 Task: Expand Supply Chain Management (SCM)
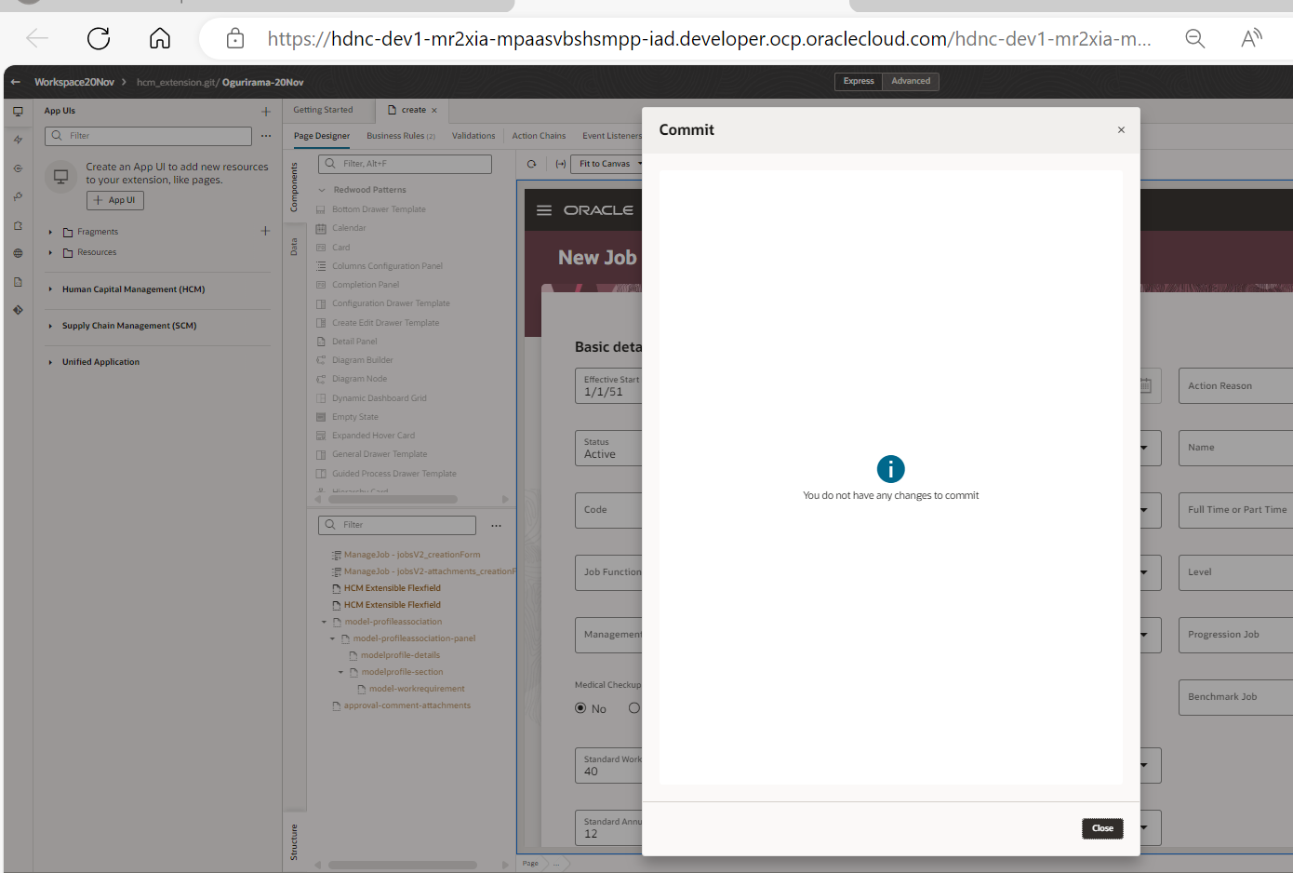tap(50, 326)
